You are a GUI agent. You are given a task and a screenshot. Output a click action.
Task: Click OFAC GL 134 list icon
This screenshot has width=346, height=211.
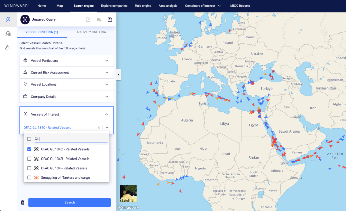click(36, 168)
